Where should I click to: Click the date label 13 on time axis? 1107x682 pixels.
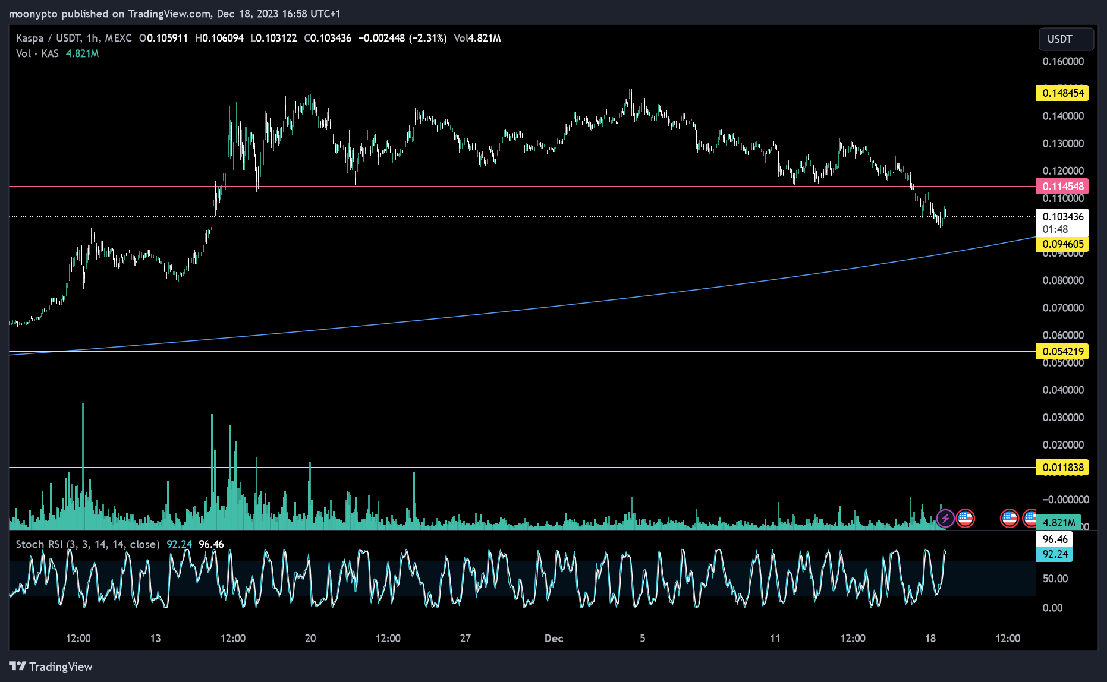coord(155,639)
